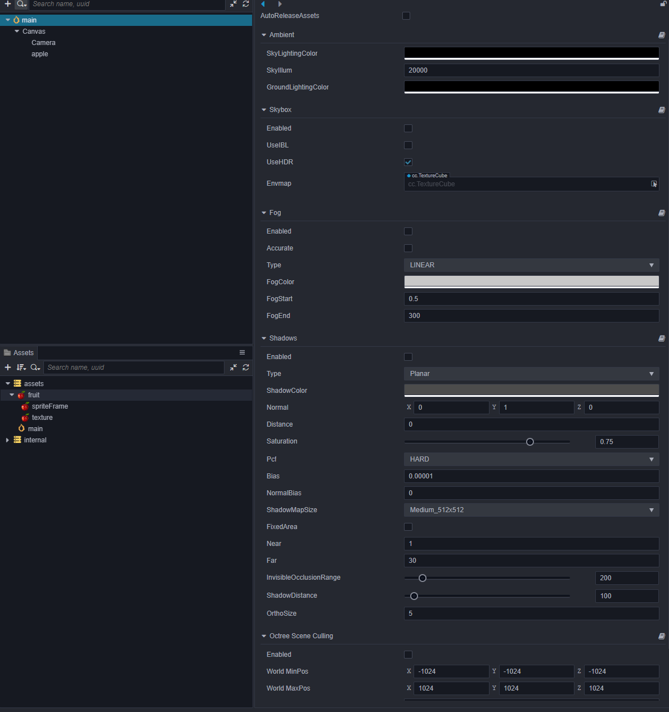This screenshot has width=669, height=712.
Task: Open the Assets panel hamburger menu
Action: point(242,352)
